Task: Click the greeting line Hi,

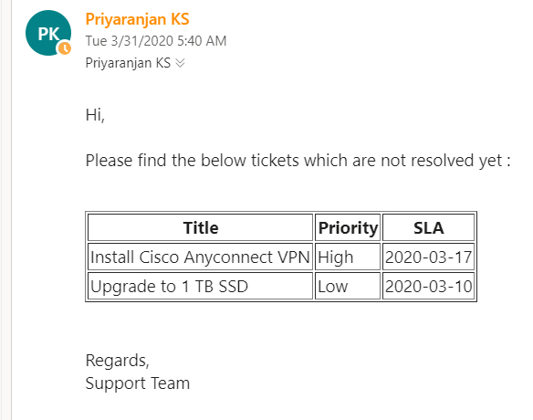Action: pos(95,115)
